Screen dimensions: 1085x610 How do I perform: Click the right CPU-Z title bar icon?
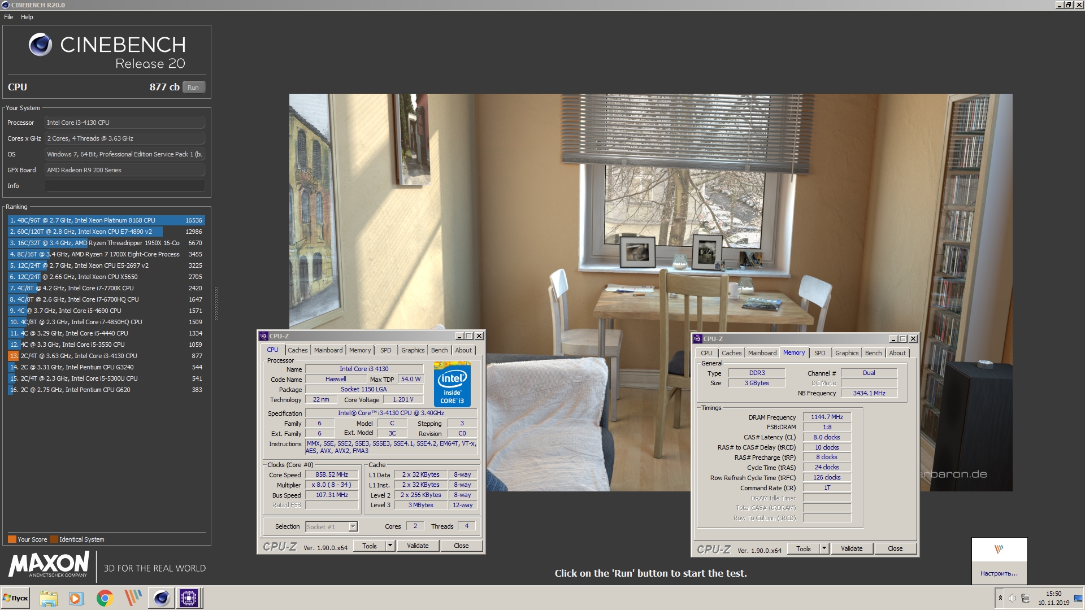pyautogui.click(x=698, y=339)
